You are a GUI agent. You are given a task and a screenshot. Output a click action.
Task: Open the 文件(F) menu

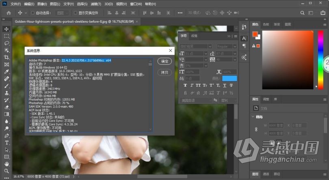tap(16, 4)
